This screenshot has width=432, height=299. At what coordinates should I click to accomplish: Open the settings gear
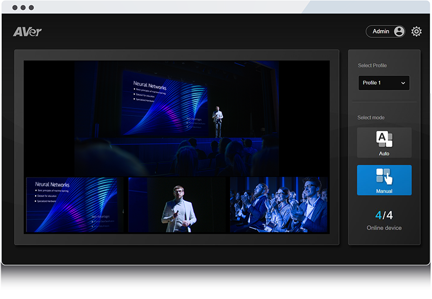pos(416,31)
